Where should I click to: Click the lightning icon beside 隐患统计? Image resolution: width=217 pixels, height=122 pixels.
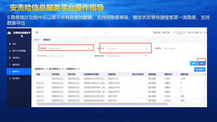pyautogui.click(x=10, y=72)
